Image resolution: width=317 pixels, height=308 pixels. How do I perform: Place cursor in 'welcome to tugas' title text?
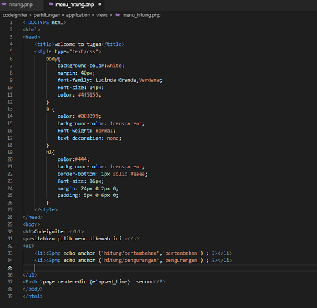click(77, 44)
